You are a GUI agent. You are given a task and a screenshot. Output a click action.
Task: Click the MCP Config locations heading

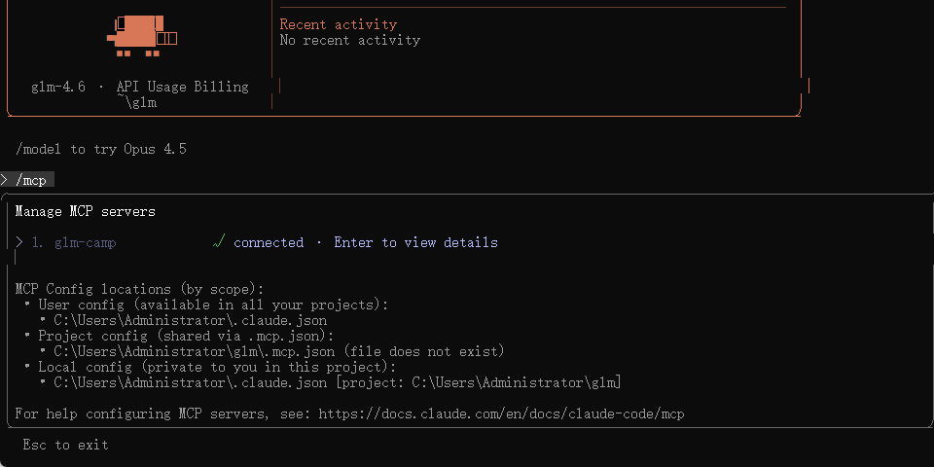139,289
